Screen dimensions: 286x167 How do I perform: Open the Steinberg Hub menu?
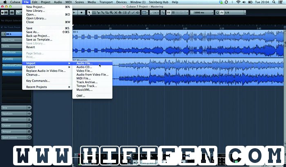click(159, 2)
